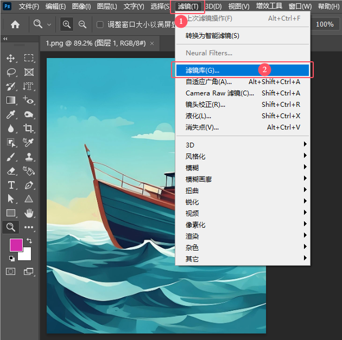The height and width of the screenshot is (340, 342).
Task: Swap foreground and background colors
Action: tap(29, 241)
